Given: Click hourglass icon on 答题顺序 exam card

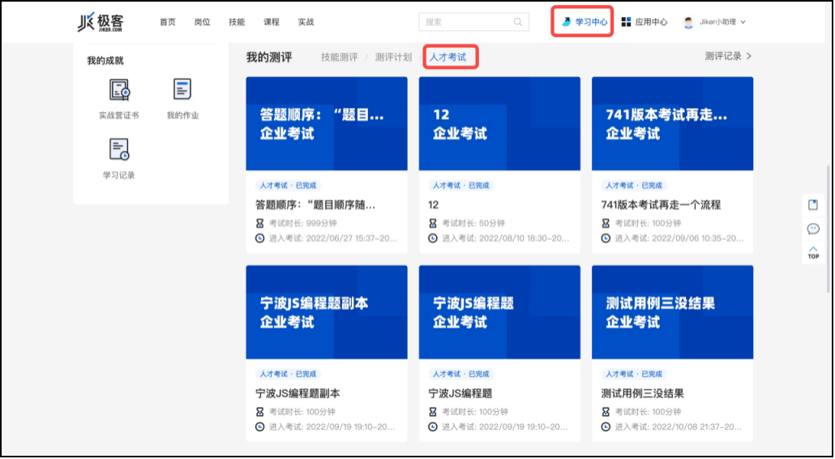Looking at the screenshot, I should click(x=260, y=223).
